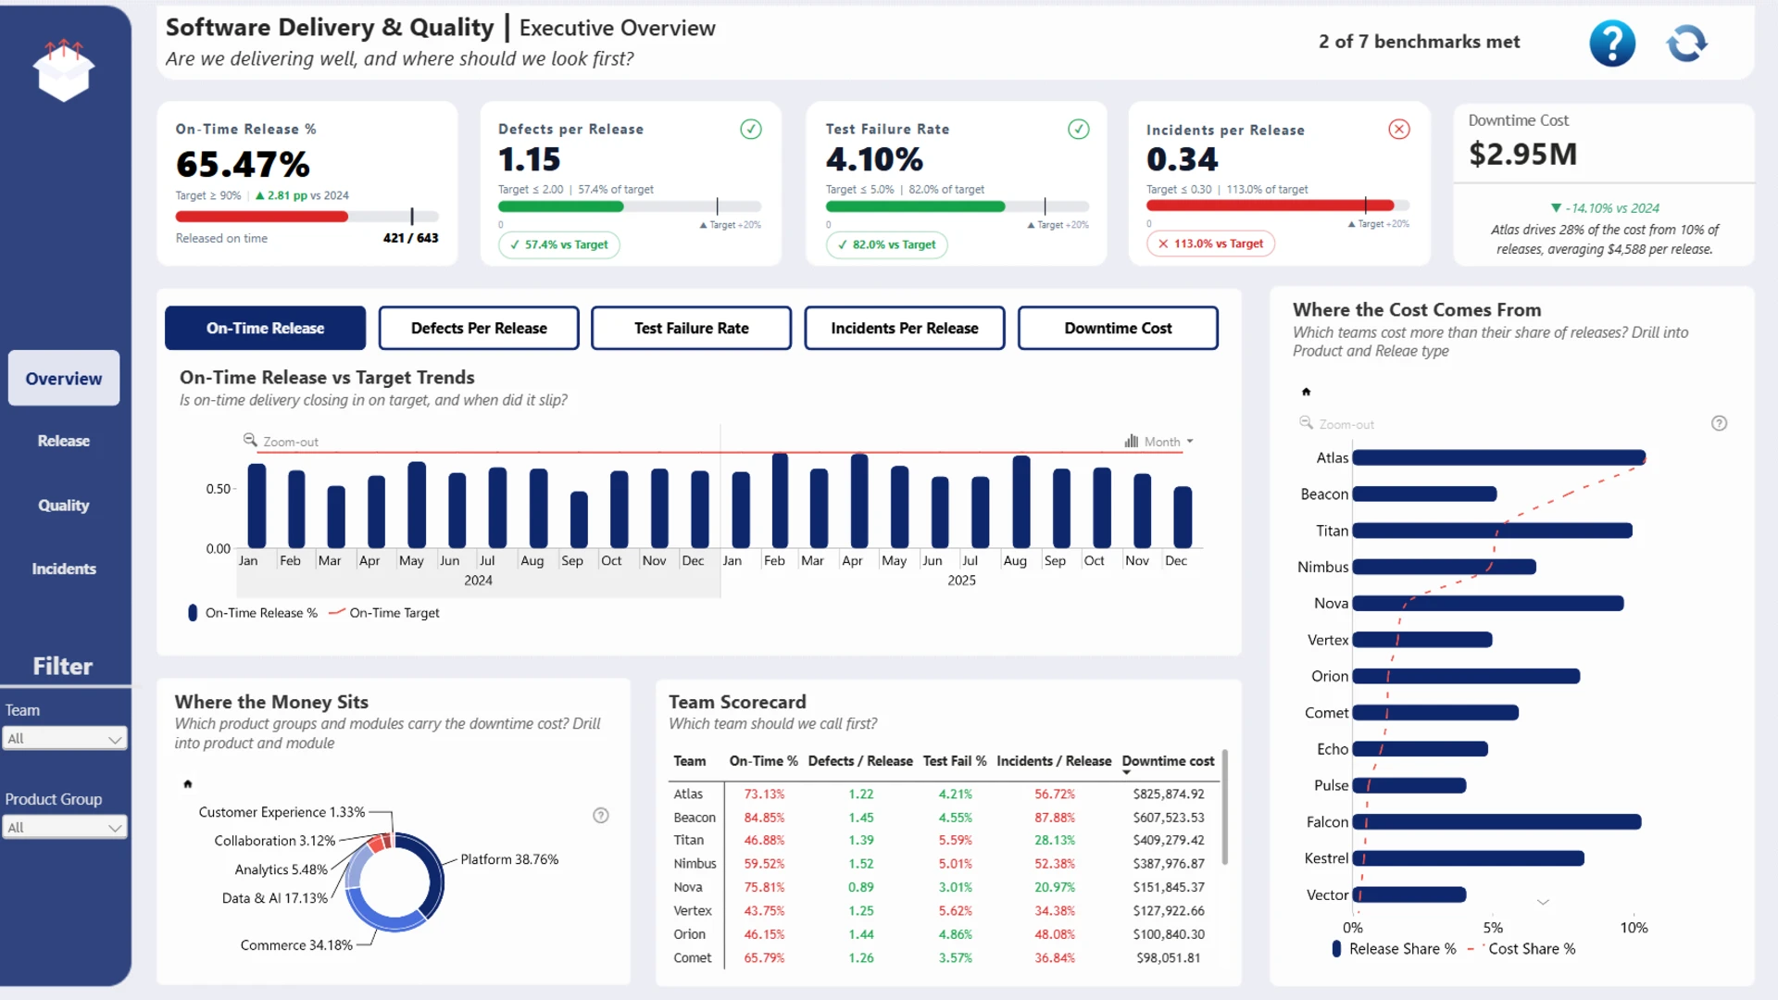The image size is (1778, 1000).
Task: Click the On-Time % column header
Action: point(763,761)
